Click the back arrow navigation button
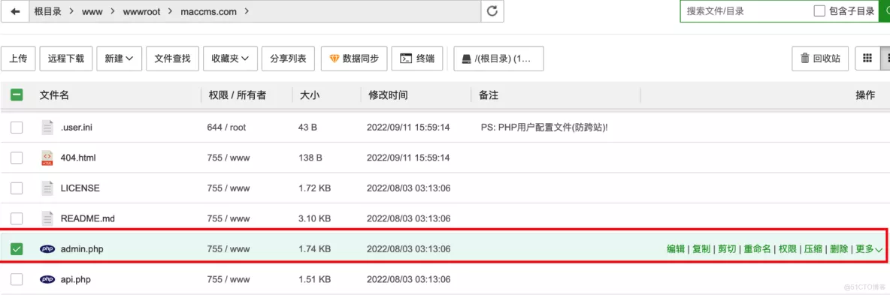The height and width of the screenshot is (295, 890). 15,11
